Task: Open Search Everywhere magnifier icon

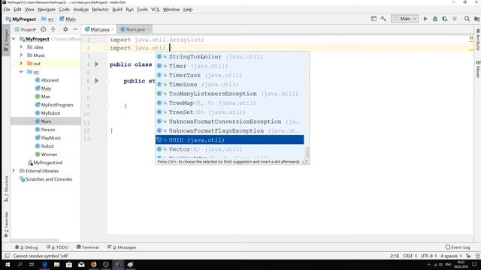Action: [x=467, y=19]
